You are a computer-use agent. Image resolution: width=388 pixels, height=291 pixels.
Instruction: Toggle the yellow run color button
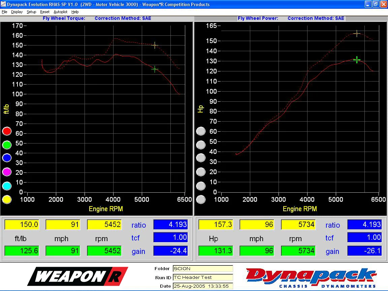click(x=7, y=199)
